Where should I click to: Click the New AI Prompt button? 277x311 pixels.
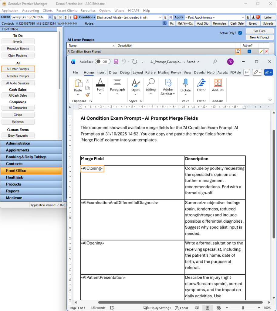pyautogui.click(x=259, y=37)
